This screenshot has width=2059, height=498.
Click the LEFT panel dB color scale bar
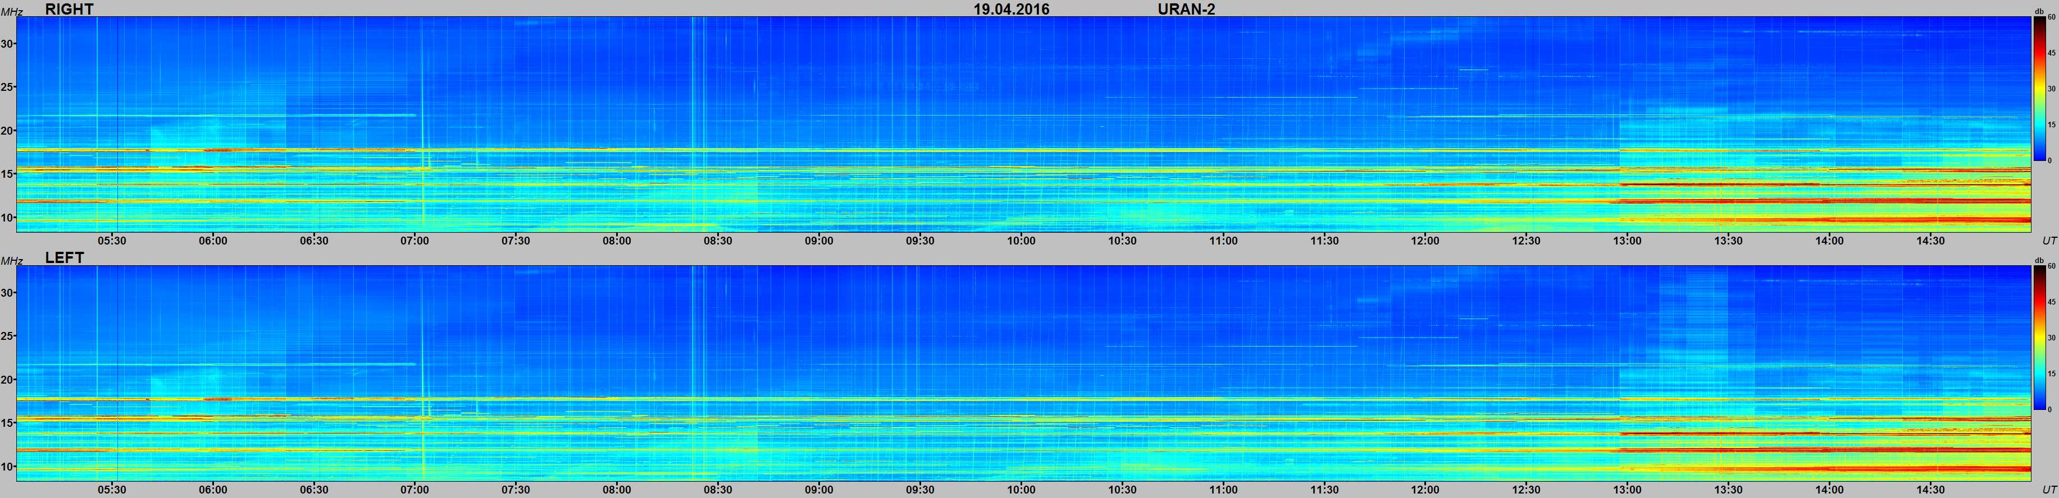coord(2039,337)
